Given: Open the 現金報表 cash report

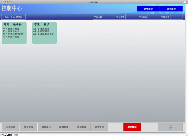Looking at the screenshot, I should point(171,9).
